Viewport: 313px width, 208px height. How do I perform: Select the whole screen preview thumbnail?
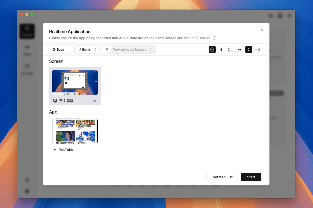[75, 83]
